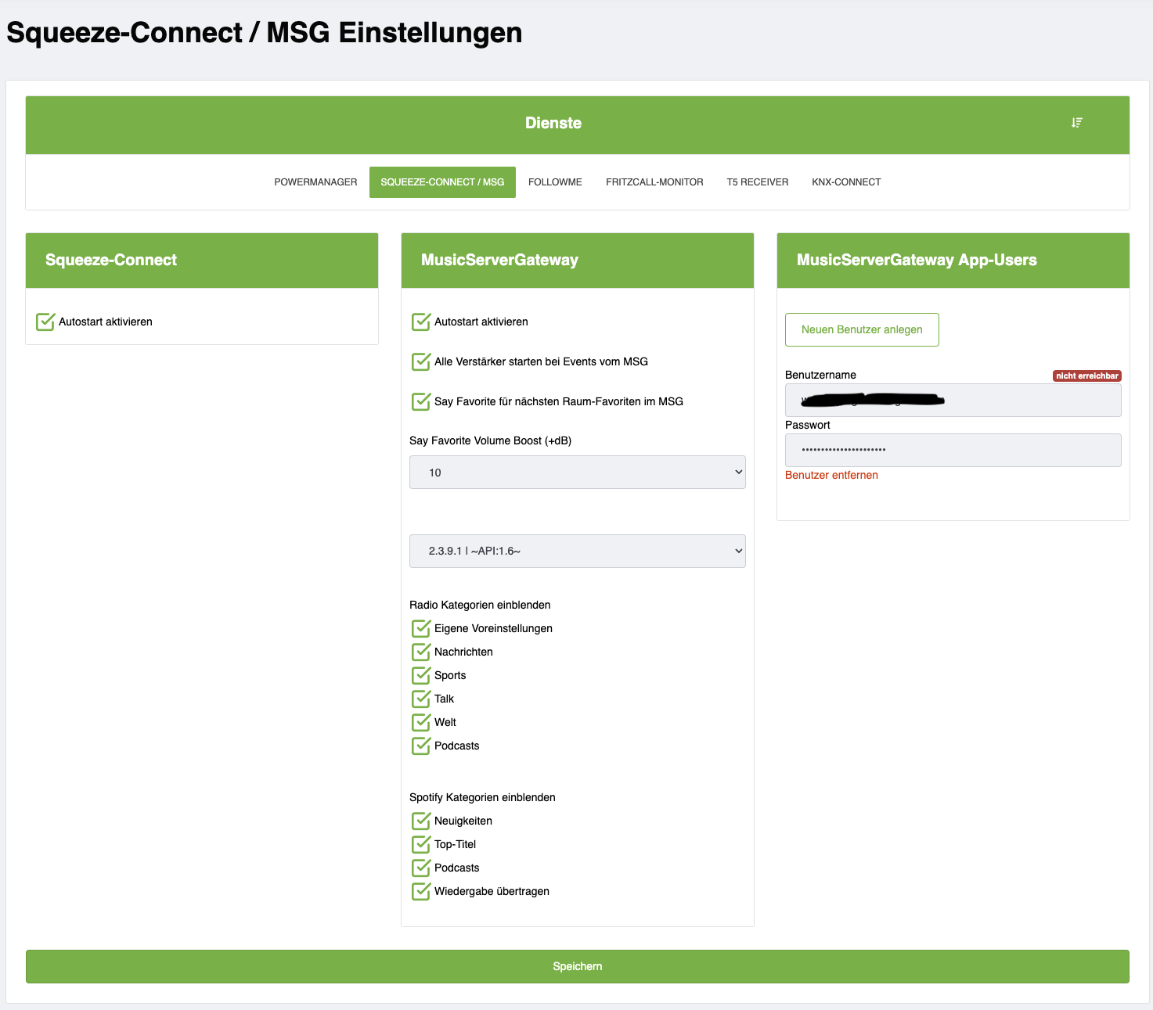Screen dimensions: 1153x1010
Task: Uncheck the Eigene Voreinstellungen radio category
Action: pyautogui.click(x=421, y=628)
